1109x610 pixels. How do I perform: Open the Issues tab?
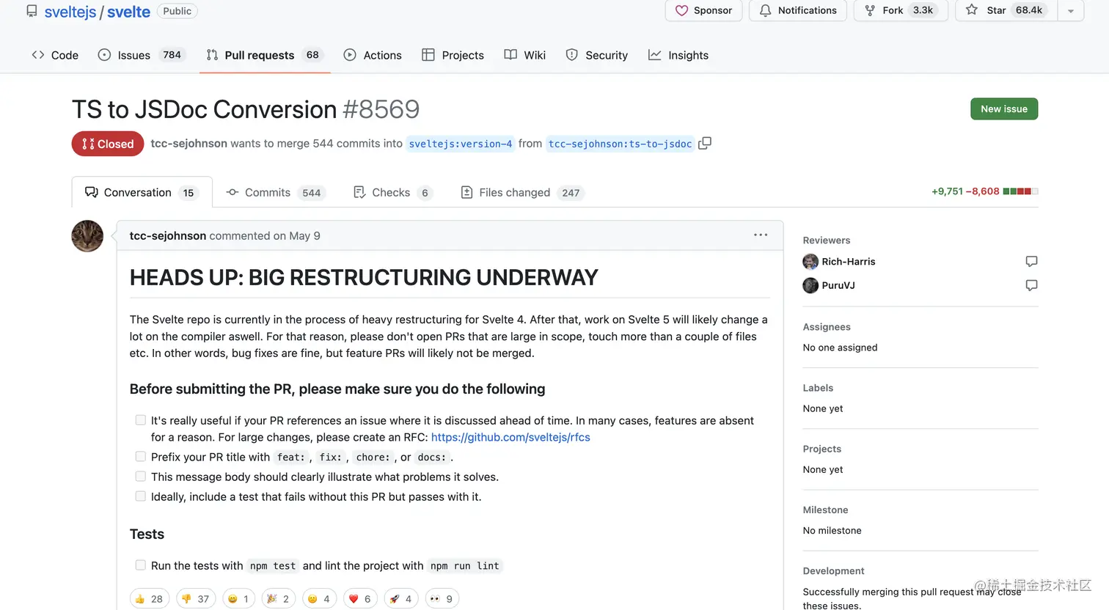pos(143,55)
